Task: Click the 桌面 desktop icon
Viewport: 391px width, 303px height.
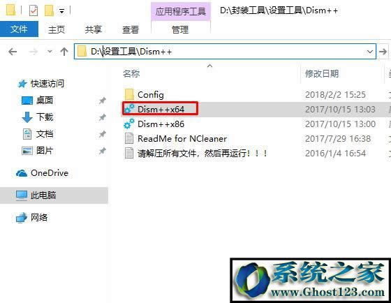Action: [x=27, y=101]
